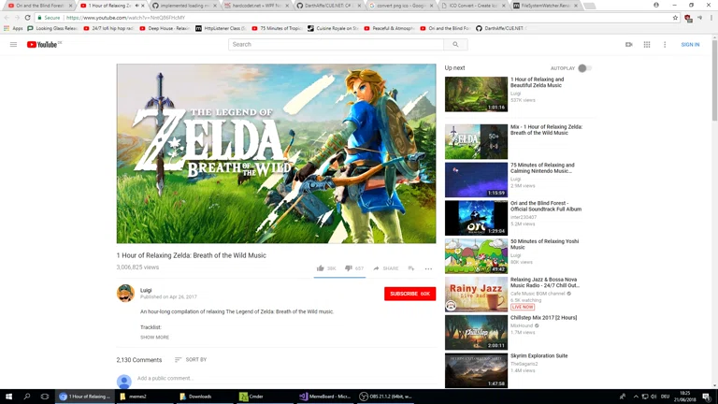Click the upload video camera icon
The height and width of the screenshot is (404, 718).
coord(628,44)
